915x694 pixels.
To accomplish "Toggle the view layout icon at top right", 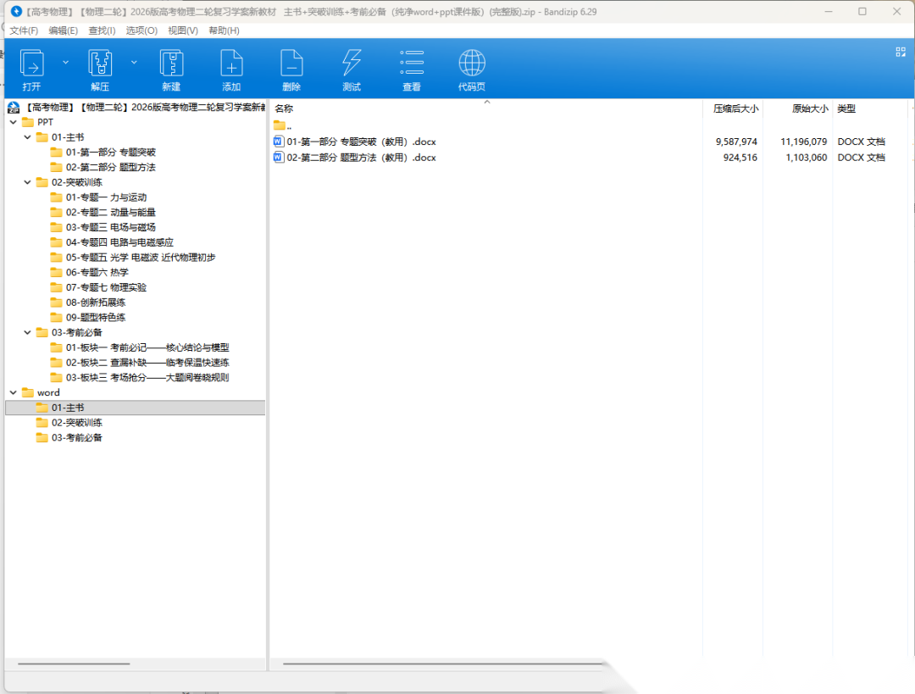I will tap(901, 52).
